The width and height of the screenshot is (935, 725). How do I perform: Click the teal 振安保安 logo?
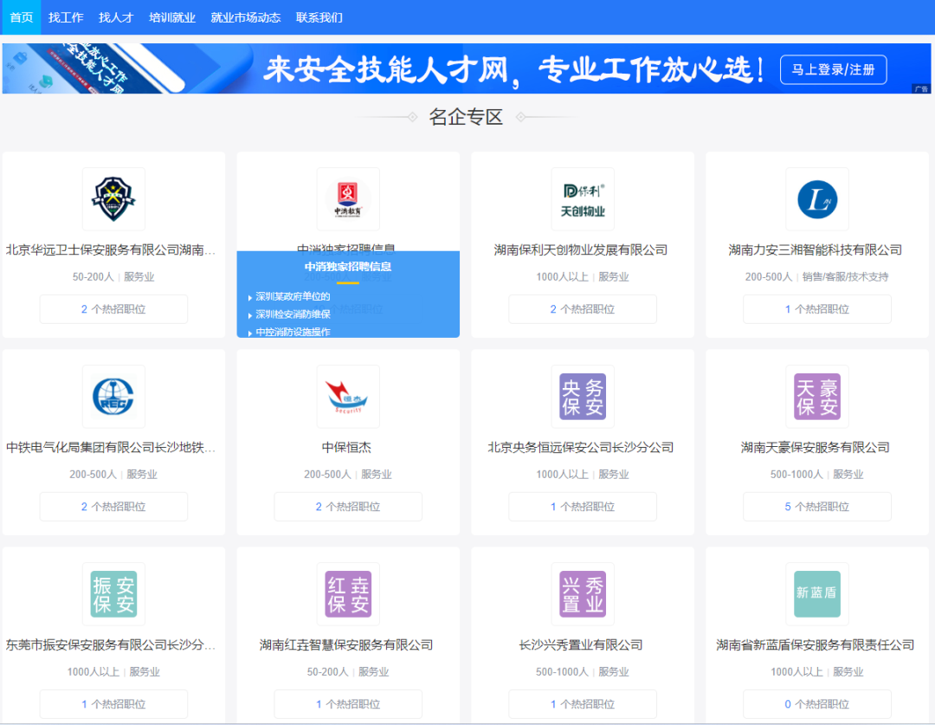[113, 594]
